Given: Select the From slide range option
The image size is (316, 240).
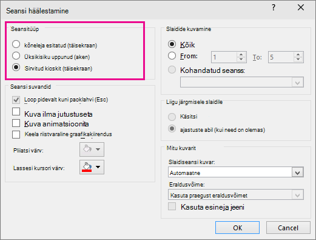Looking at the screenshot, I should tap(172, 56).
